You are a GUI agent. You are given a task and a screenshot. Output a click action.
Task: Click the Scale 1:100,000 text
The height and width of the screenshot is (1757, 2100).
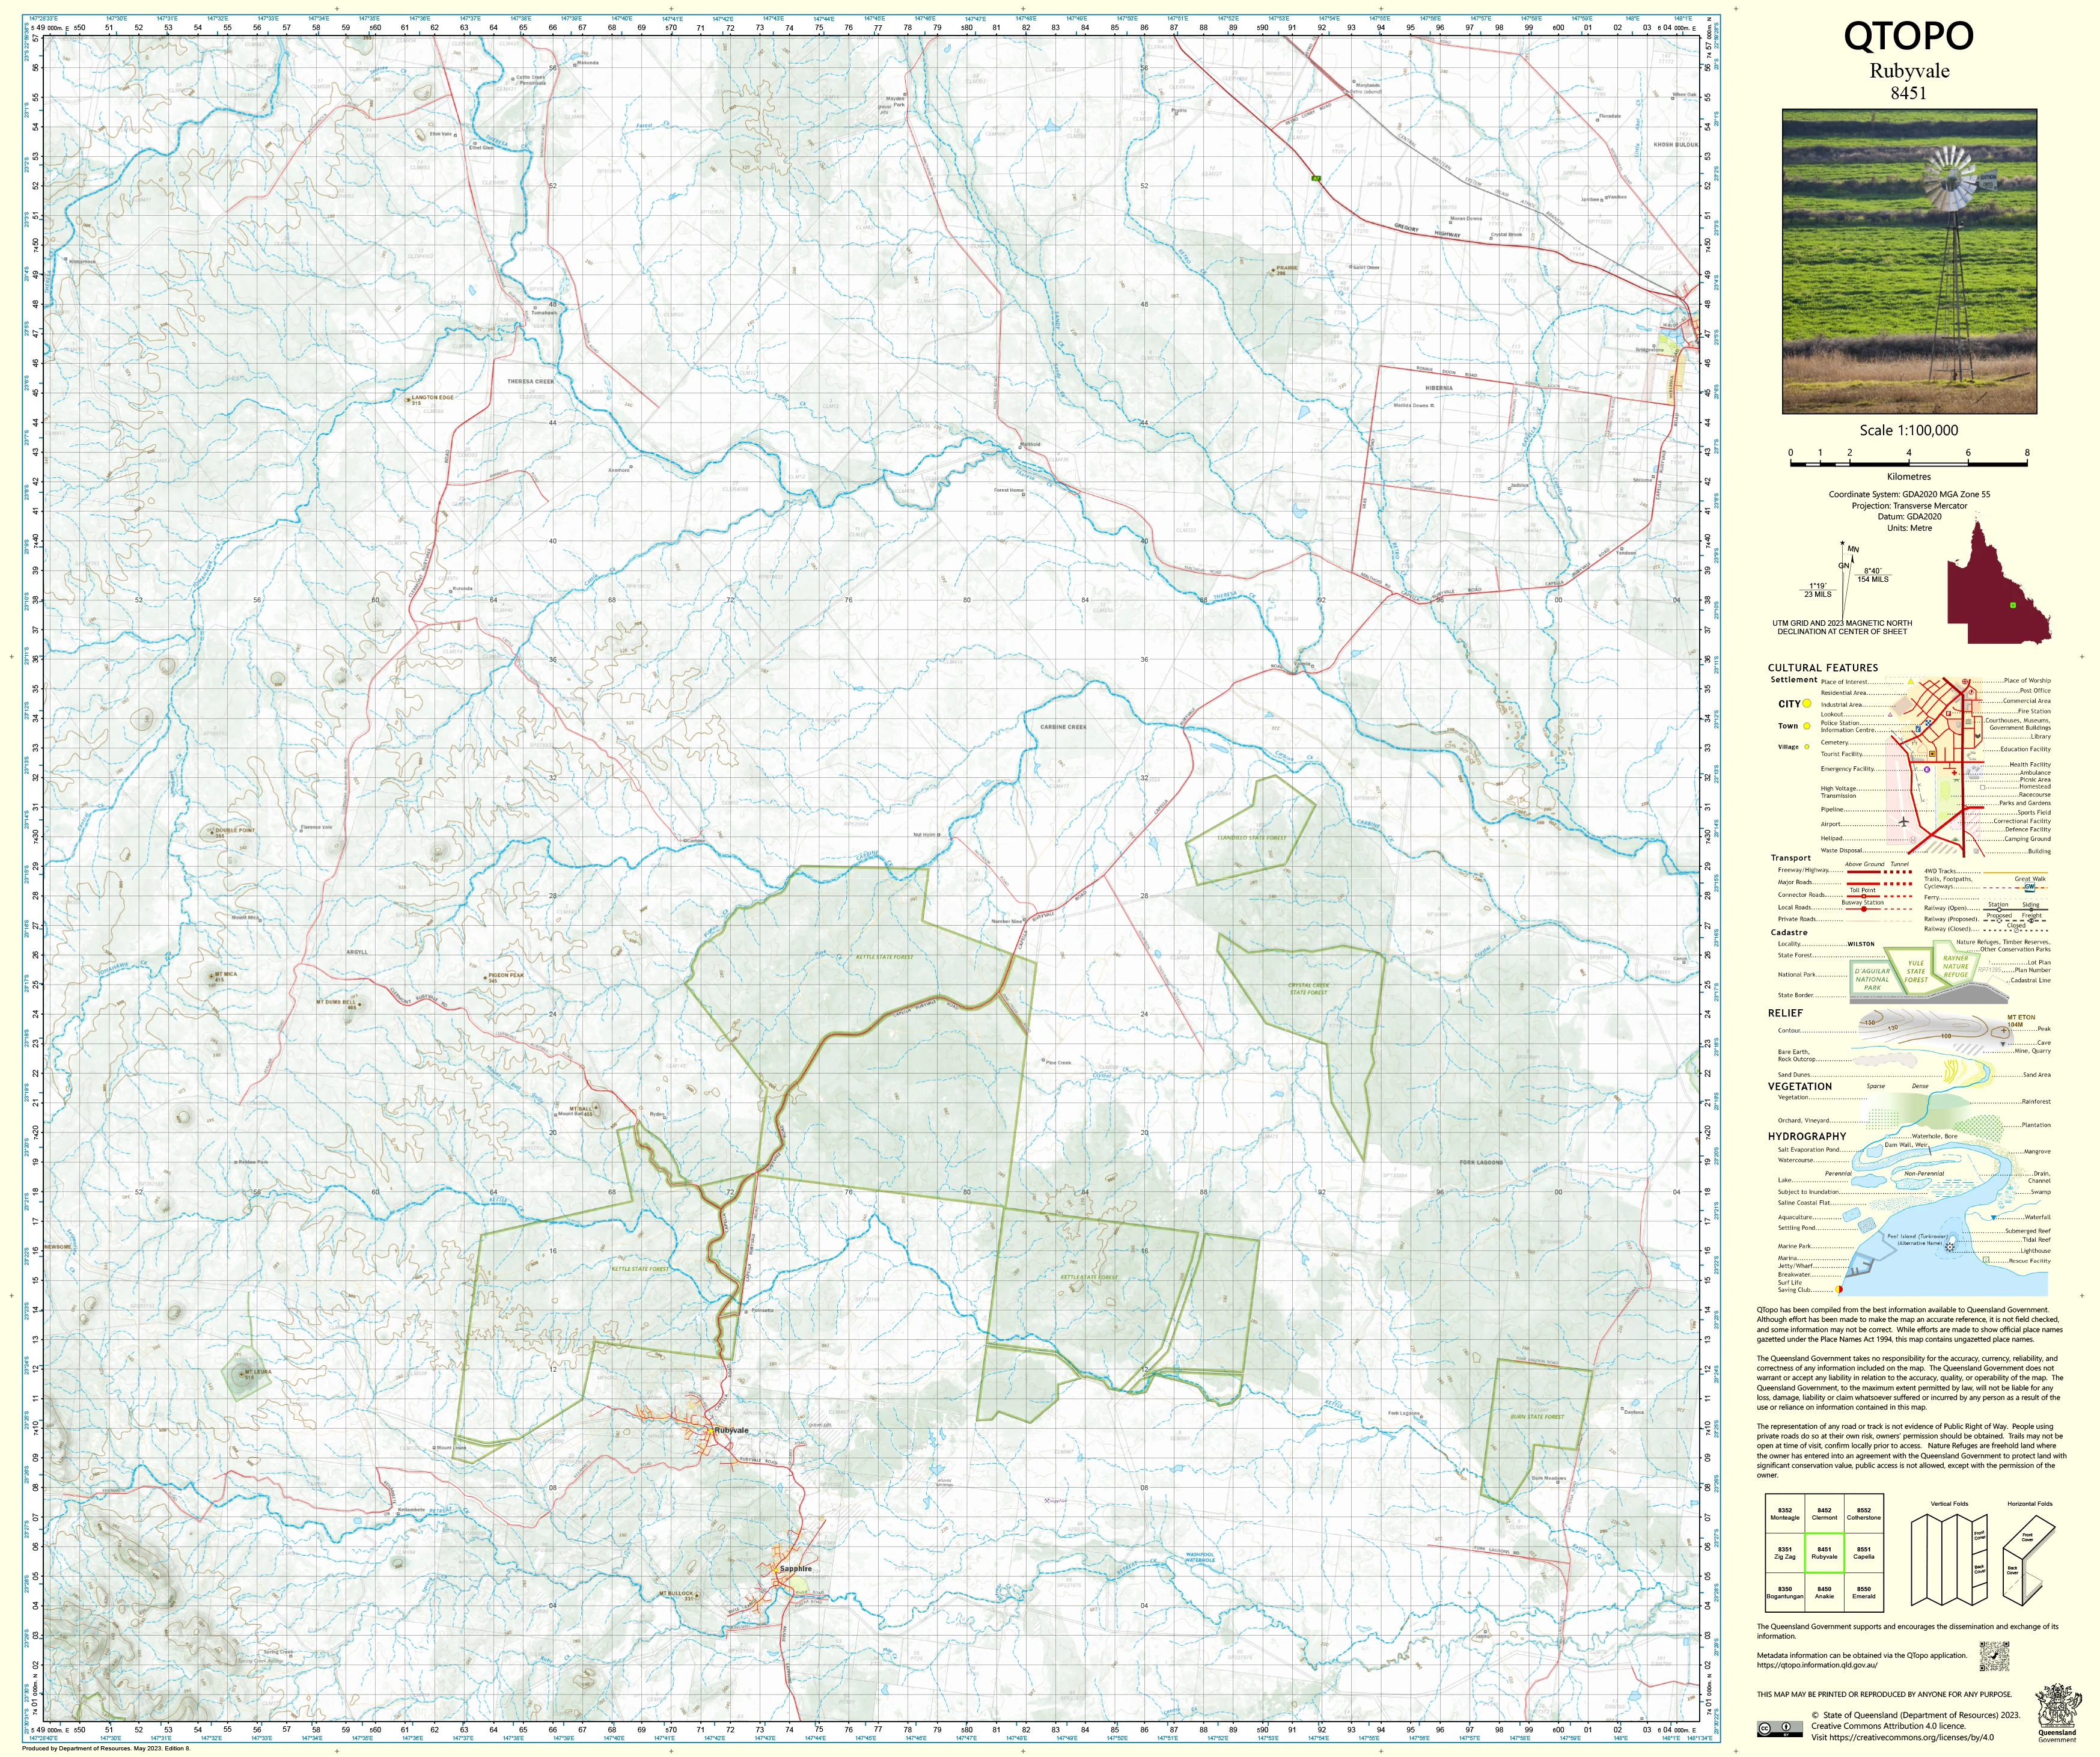point(1908,430)
